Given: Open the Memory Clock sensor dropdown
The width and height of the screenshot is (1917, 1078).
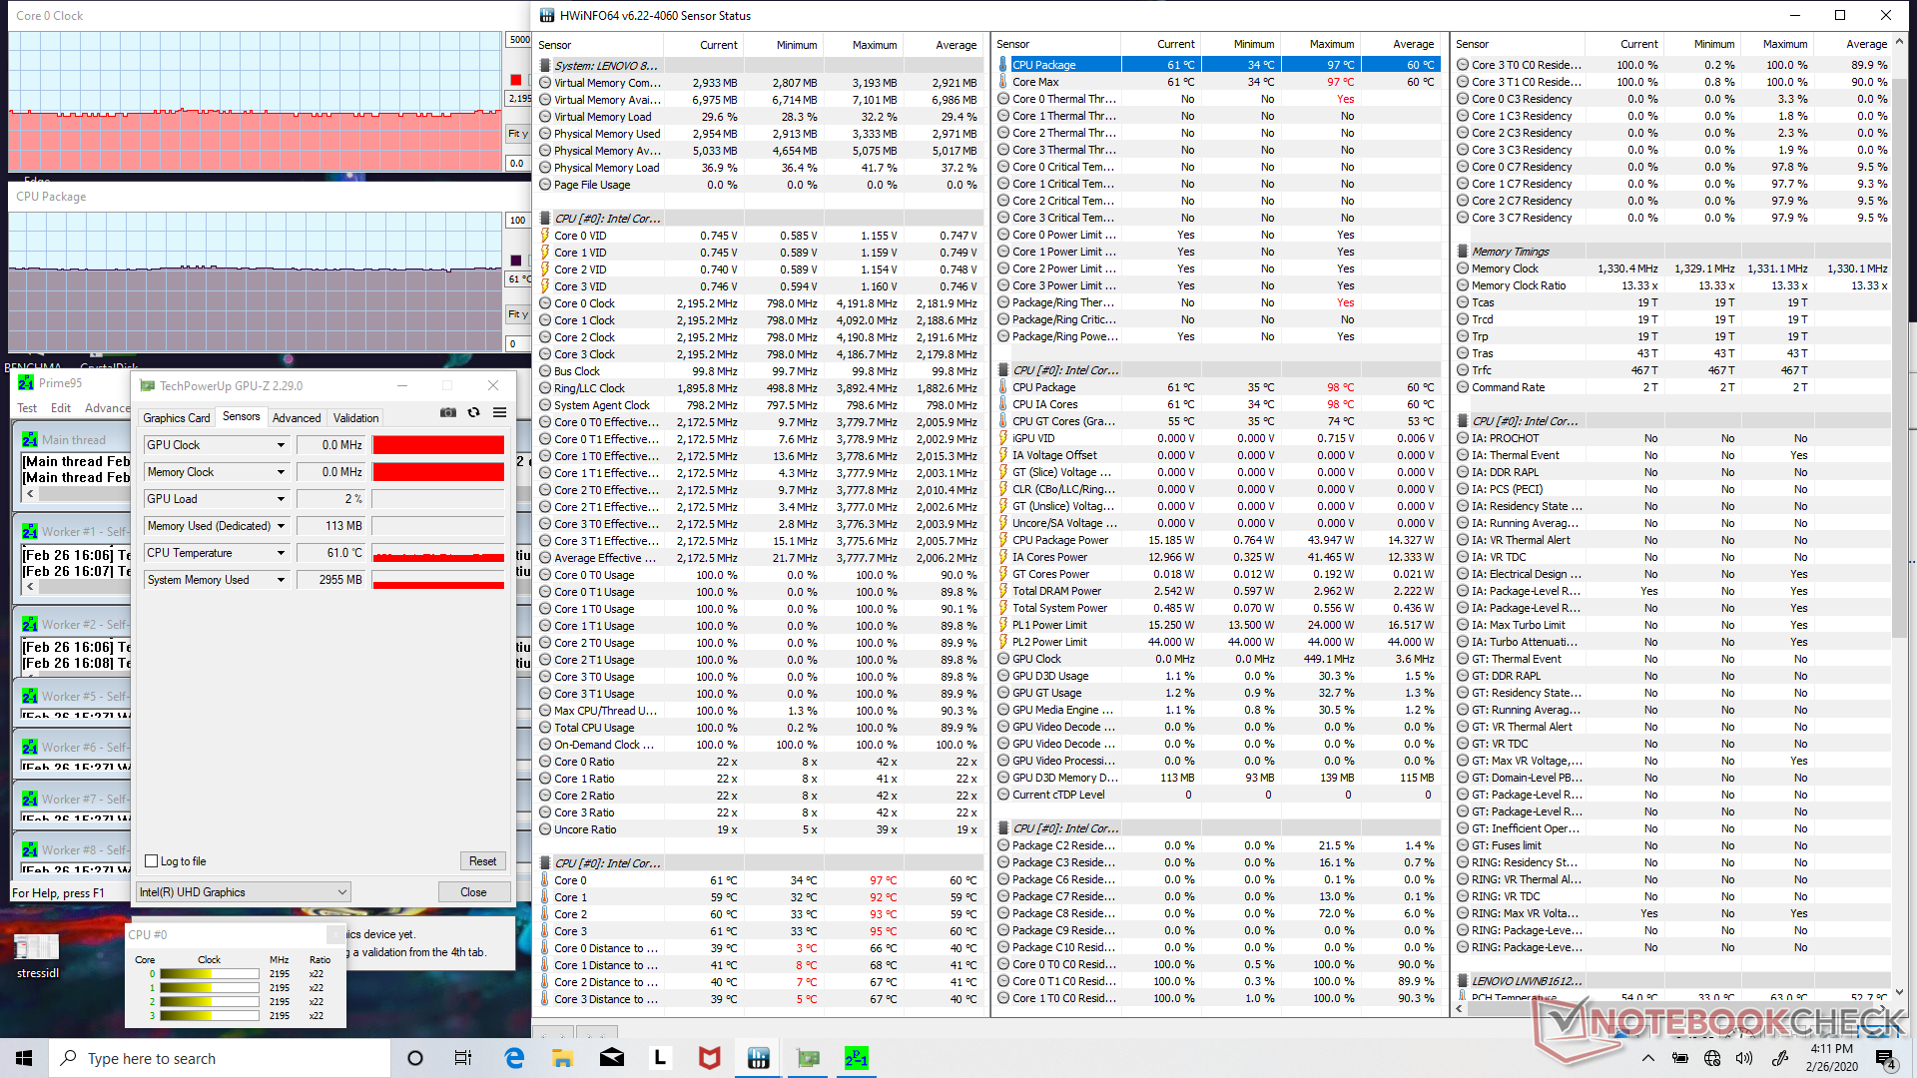Looking at the screenshot, I should tap(281, 472).
